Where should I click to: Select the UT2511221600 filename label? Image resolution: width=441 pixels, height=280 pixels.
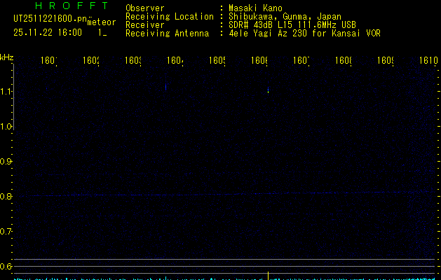click(x=48, y=19)
